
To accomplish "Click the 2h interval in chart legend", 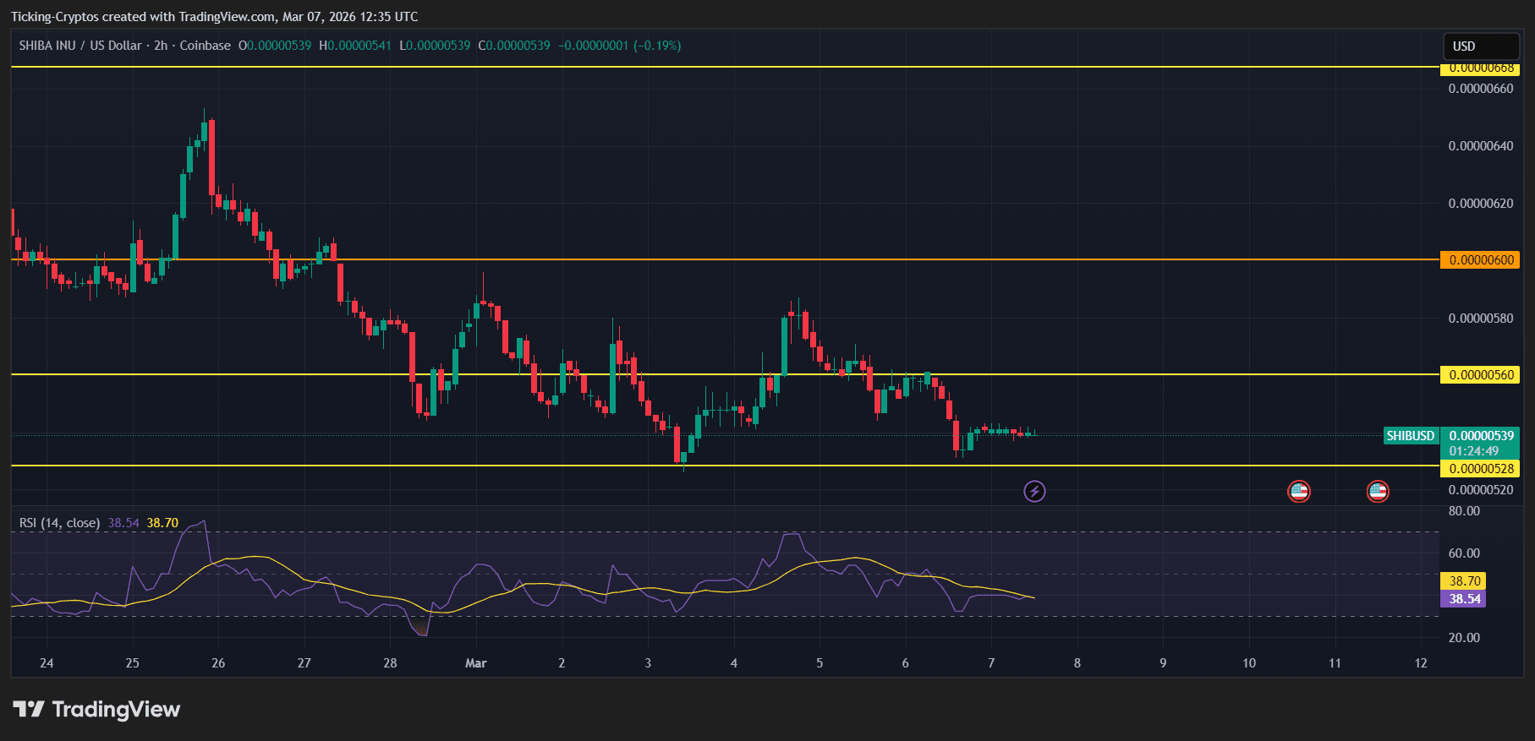I will 161,46.
